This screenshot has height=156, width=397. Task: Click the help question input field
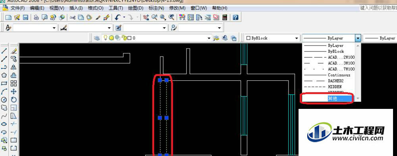[x=378, y=8]
